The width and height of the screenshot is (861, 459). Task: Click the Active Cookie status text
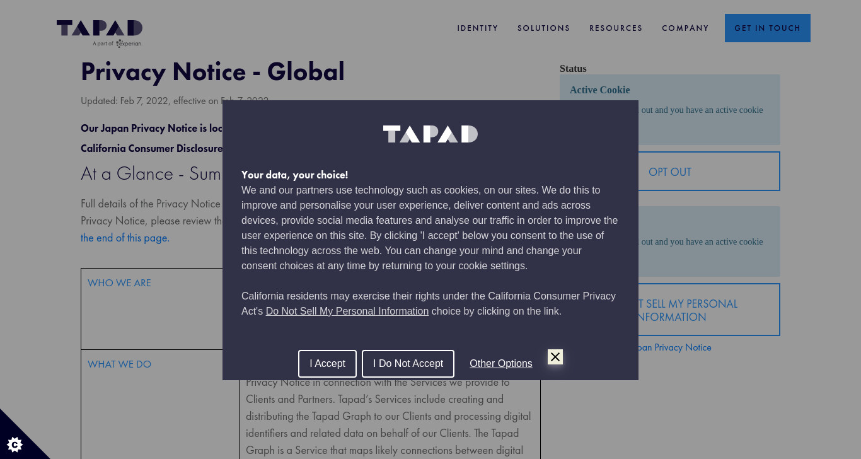599,90
